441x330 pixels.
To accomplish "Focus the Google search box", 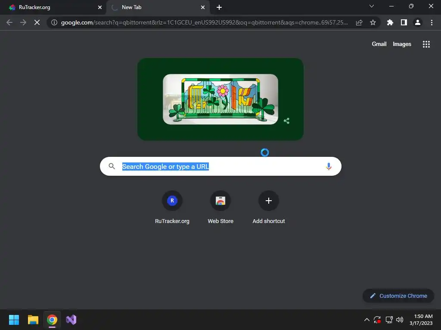I will (220, 166).
